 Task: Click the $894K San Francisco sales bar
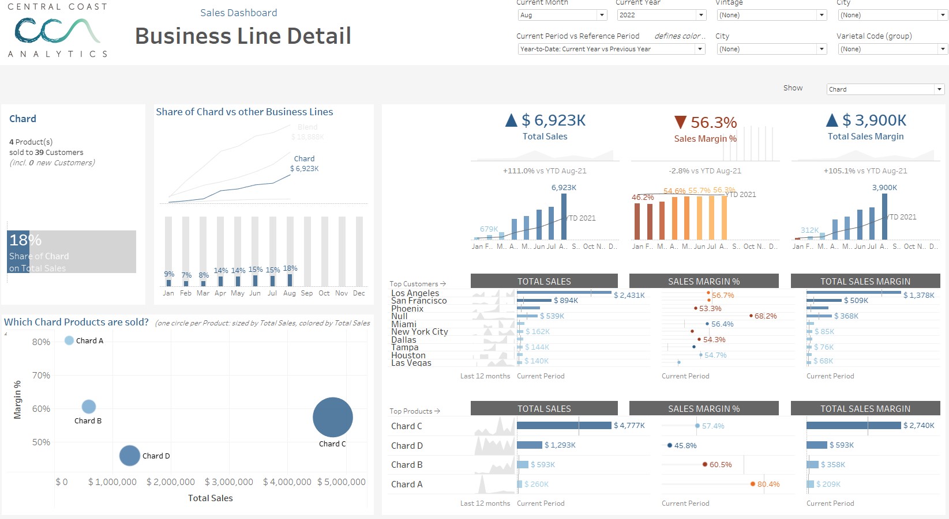[x=534, y=300]
